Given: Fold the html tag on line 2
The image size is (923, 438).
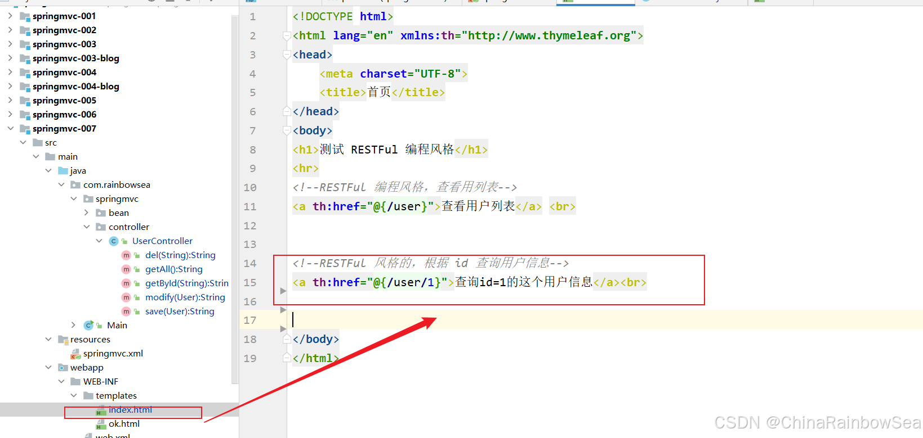Looking at the screenshot, I should pos(287,35).
